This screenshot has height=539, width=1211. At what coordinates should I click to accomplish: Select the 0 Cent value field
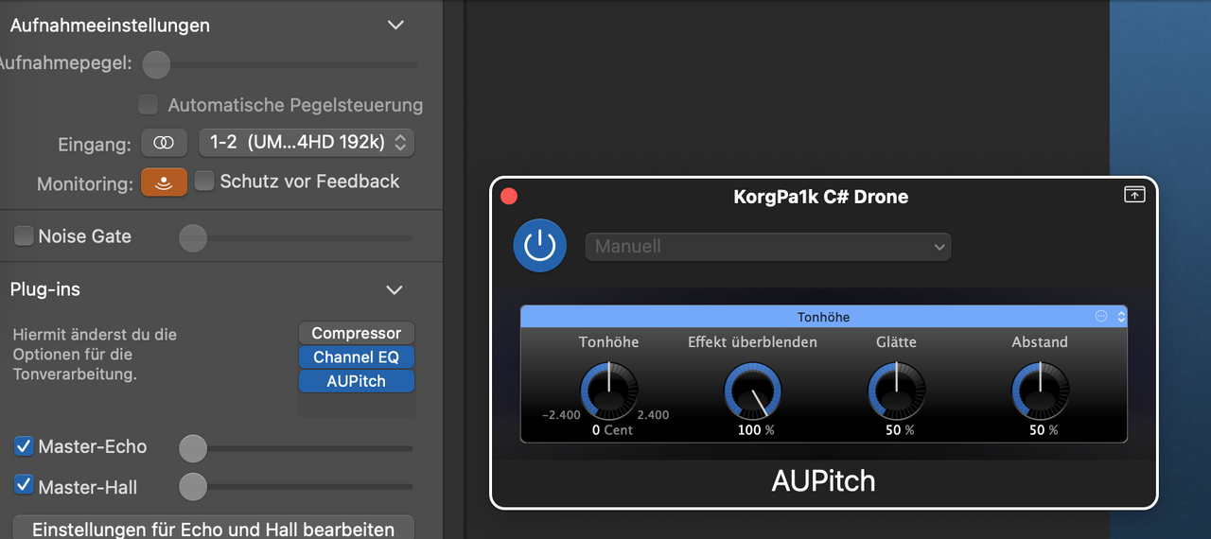pos(612,430)
